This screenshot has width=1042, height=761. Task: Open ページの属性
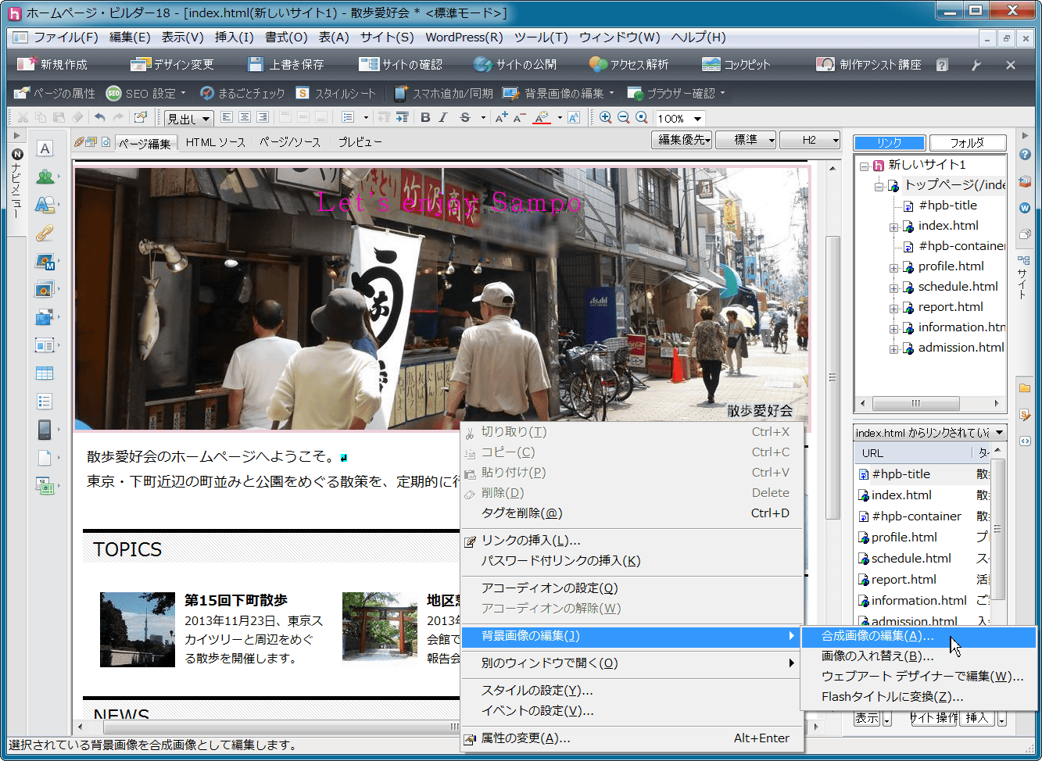[55, 94]
